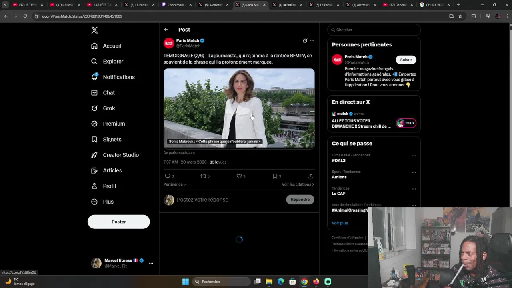This screenshot has height=288, width=512.
Task: Open a new browser tab
Action: pyautogui.click(x=458, y=5)
